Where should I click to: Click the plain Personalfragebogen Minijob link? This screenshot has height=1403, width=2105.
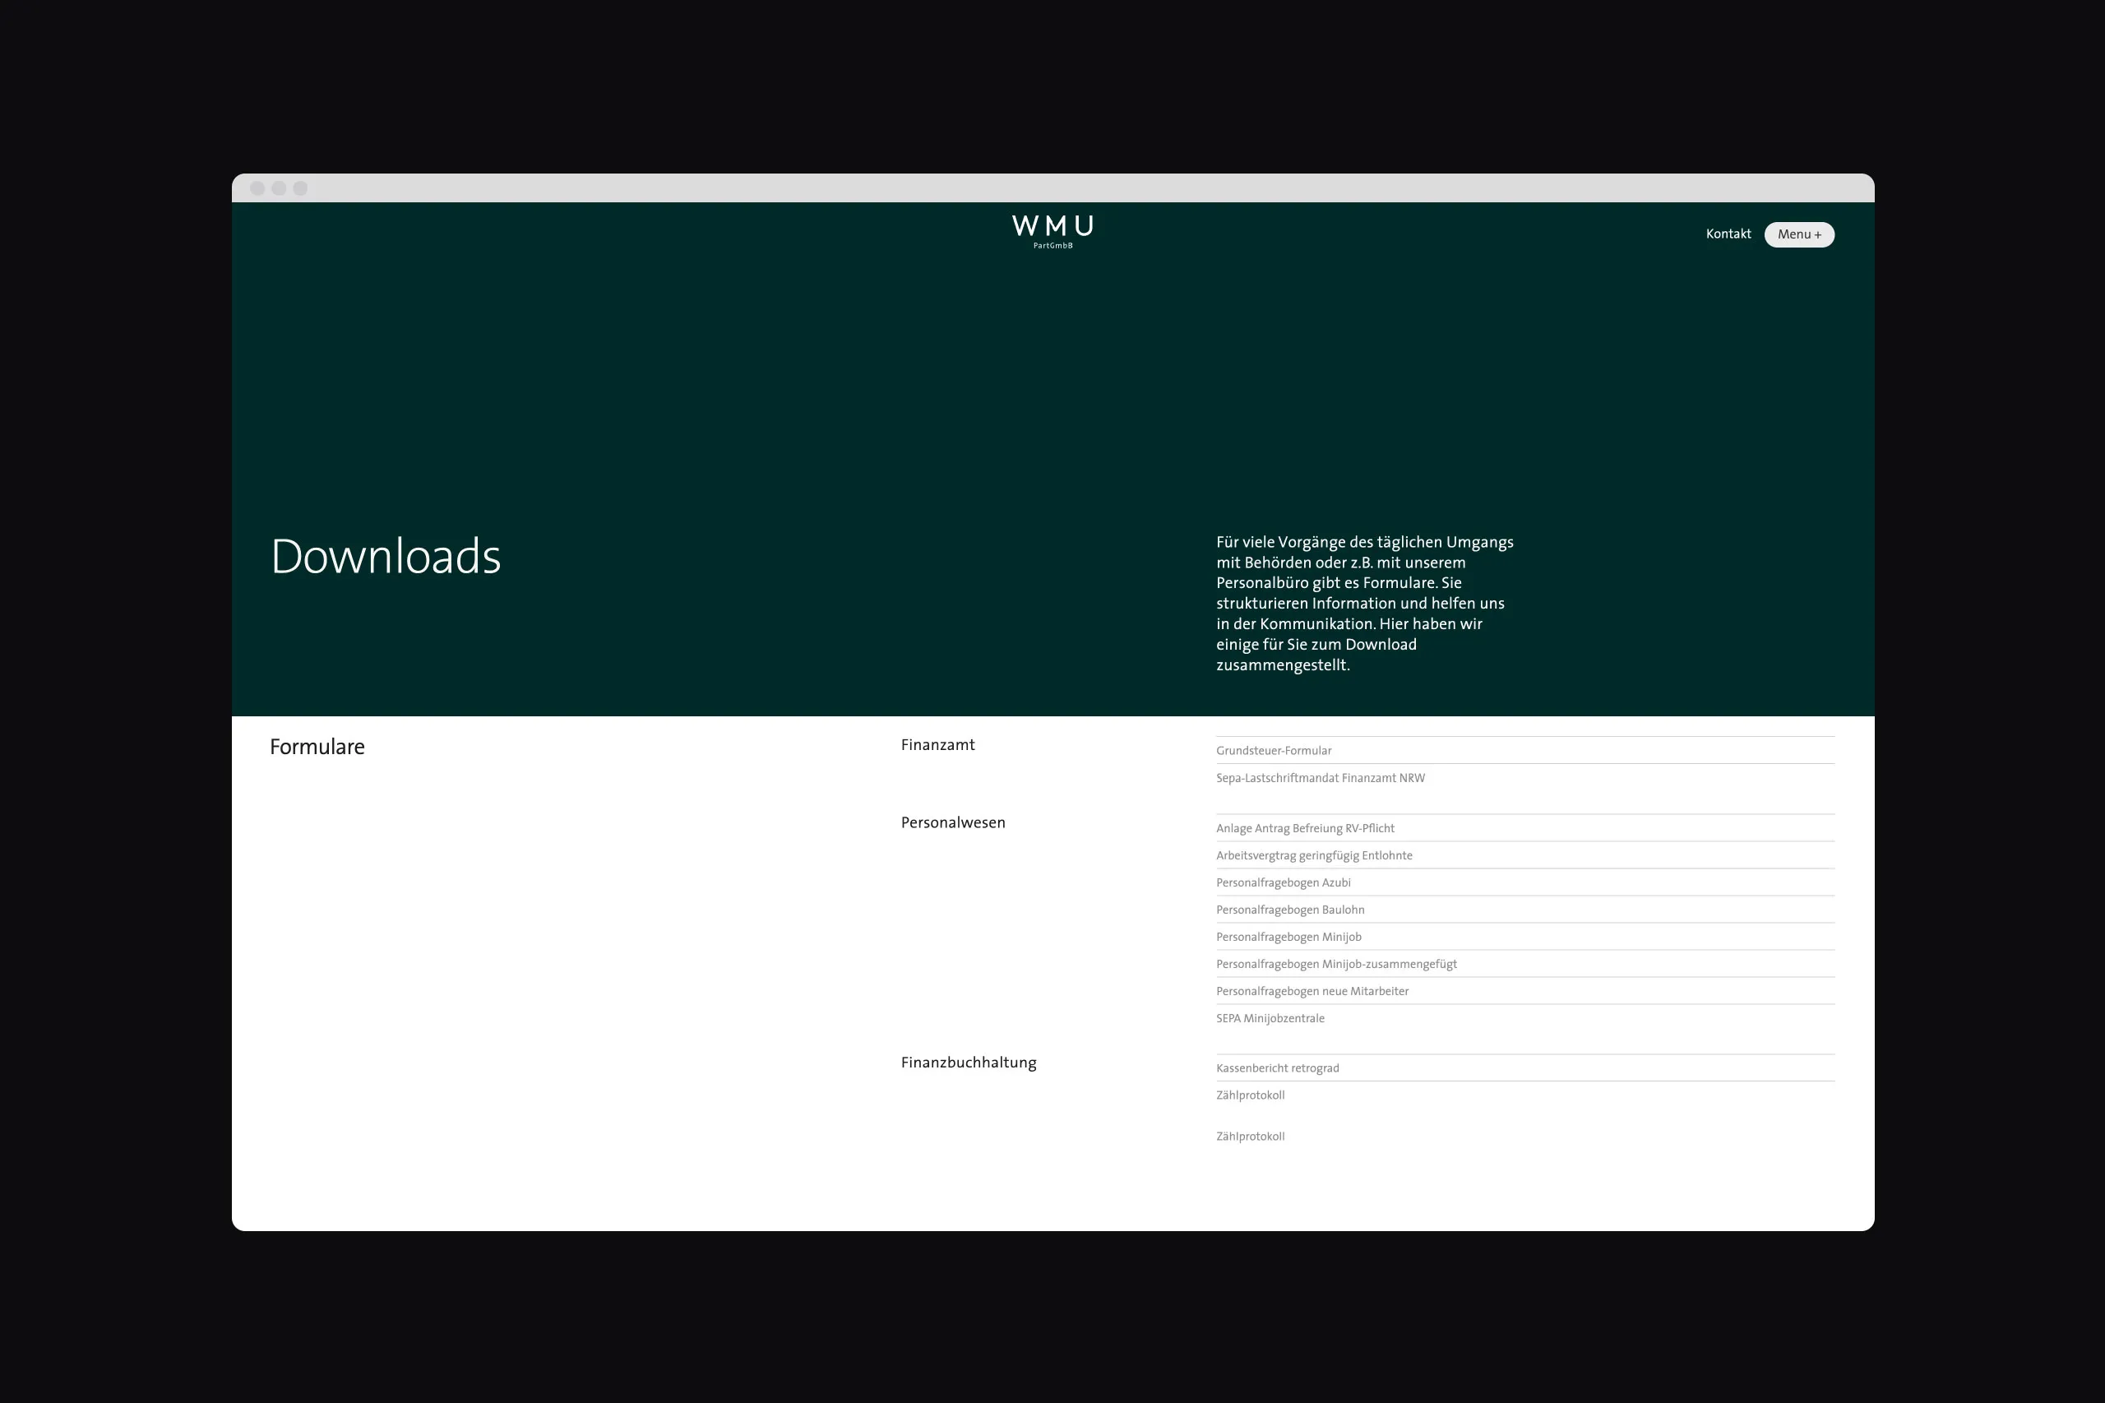tap(1288, 937)
